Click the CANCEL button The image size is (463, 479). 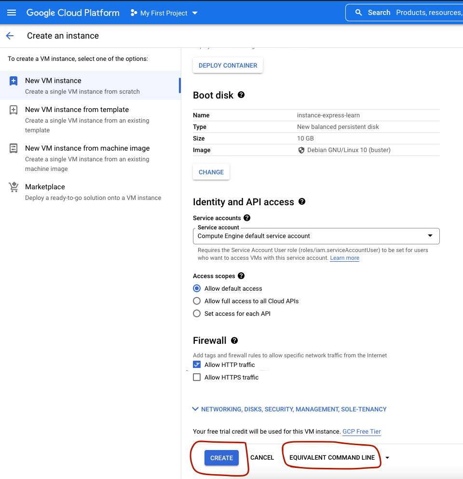click(262, 458)
